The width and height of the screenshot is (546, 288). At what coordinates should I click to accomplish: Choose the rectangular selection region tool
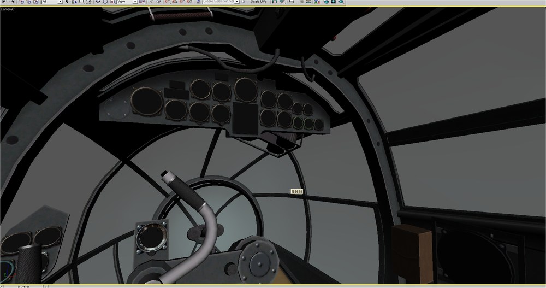coord(81,2)
